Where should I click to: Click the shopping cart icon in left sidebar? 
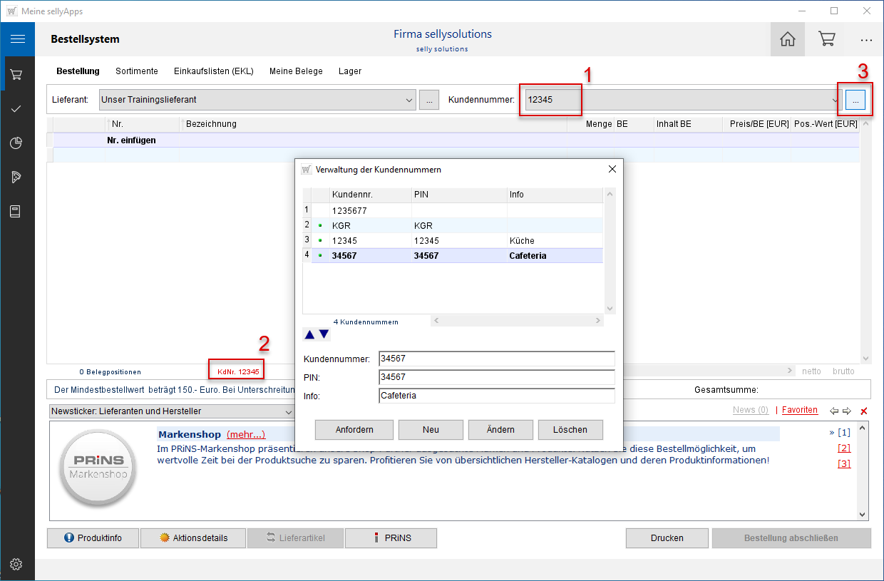click(x=16, y=74)
